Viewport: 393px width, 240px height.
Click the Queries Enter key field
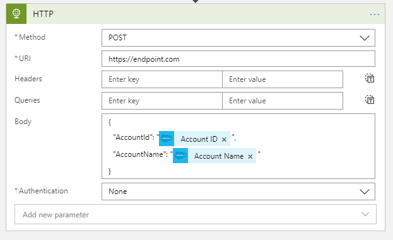coord(162,101)
